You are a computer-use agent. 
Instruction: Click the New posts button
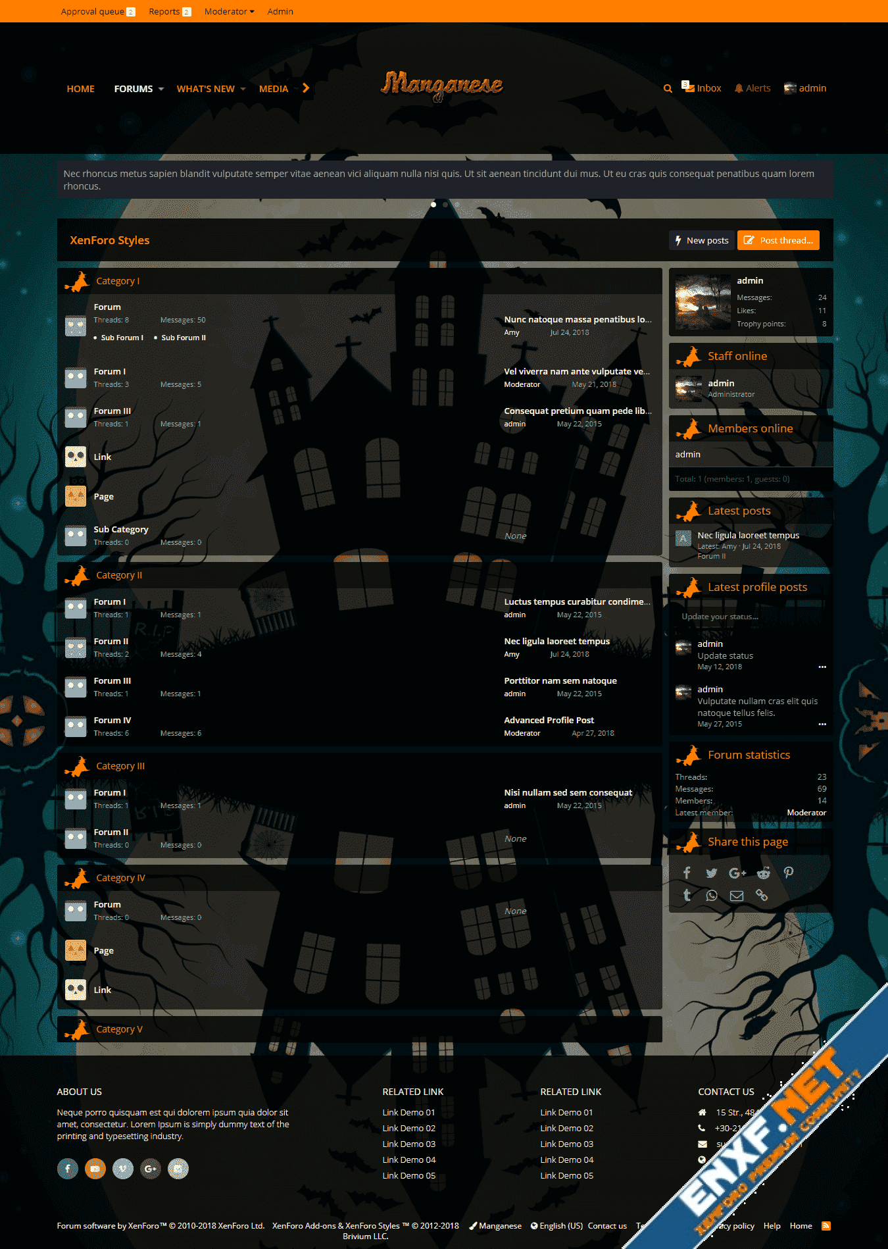pyautogui.click(x=701, y=240)
